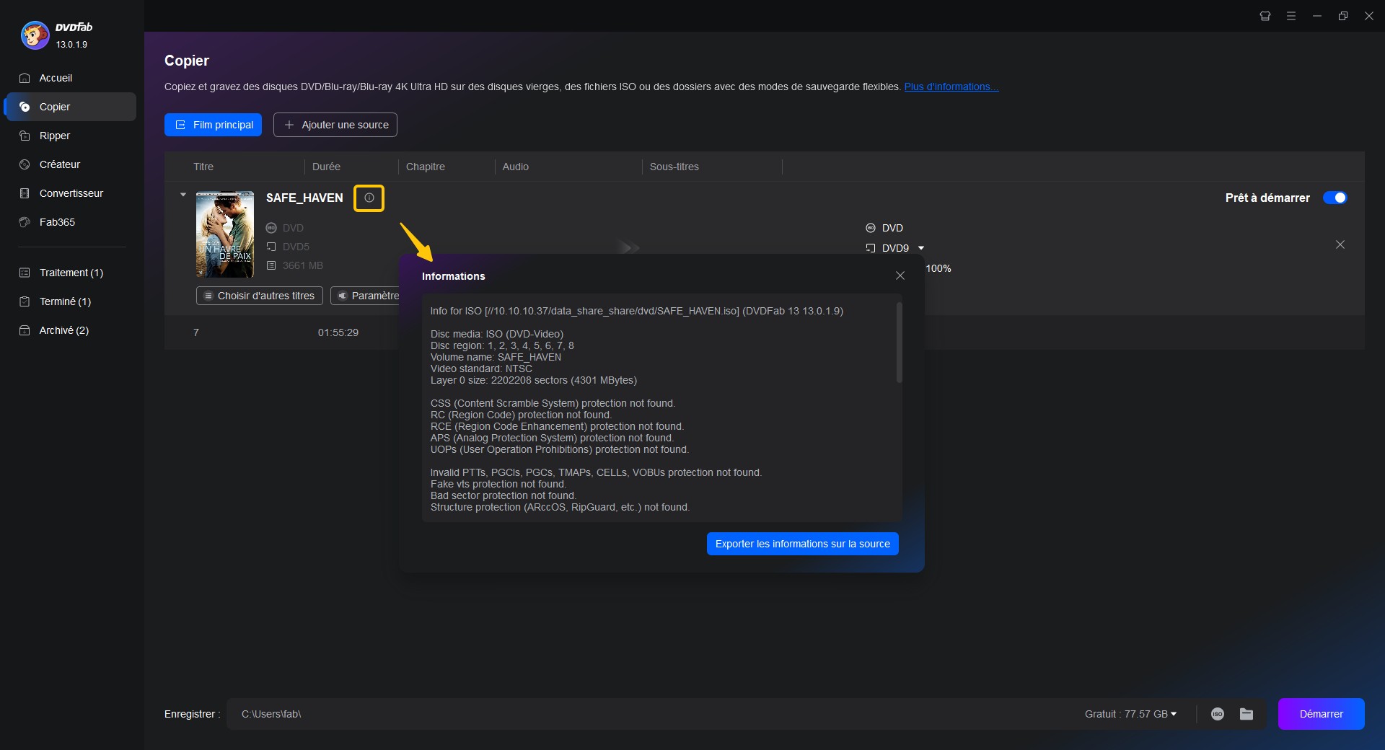
Task: Click the Chapitre column header
Action: pyautogui.click(x=426, y=167)
